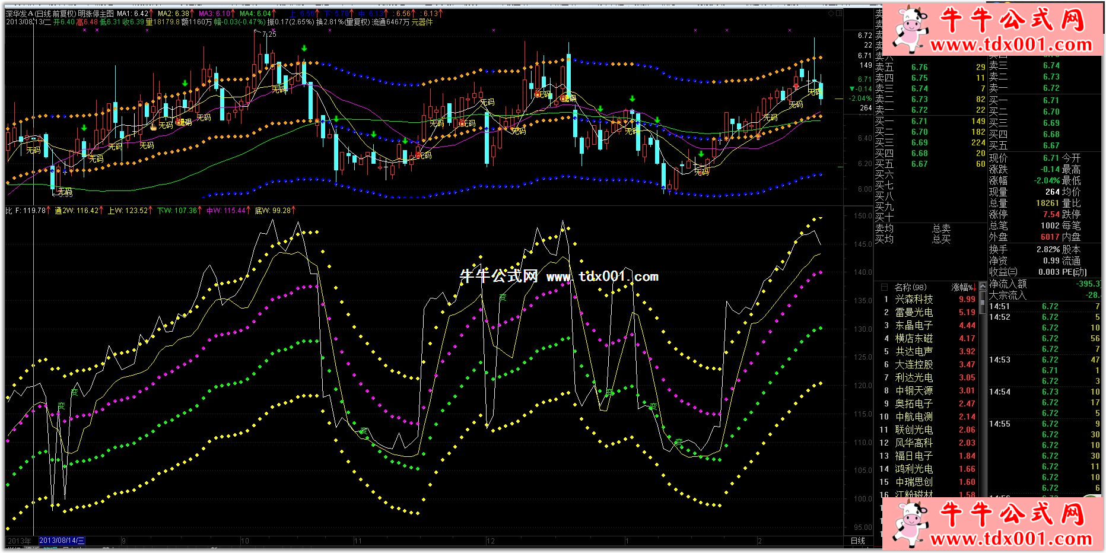Select 横店东磁 in the stock list
The height and width of the screenshot is (553, 1106).
914,339
